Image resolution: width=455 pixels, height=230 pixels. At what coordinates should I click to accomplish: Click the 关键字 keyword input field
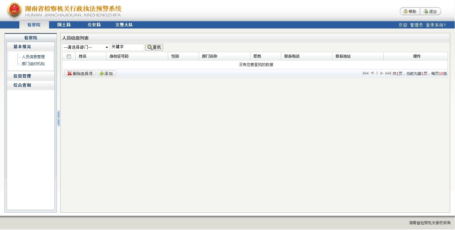coord(127,47)
